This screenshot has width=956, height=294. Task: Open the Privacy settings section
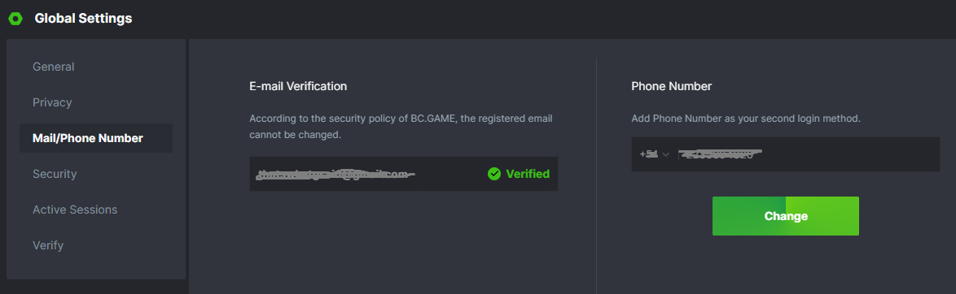52,102
